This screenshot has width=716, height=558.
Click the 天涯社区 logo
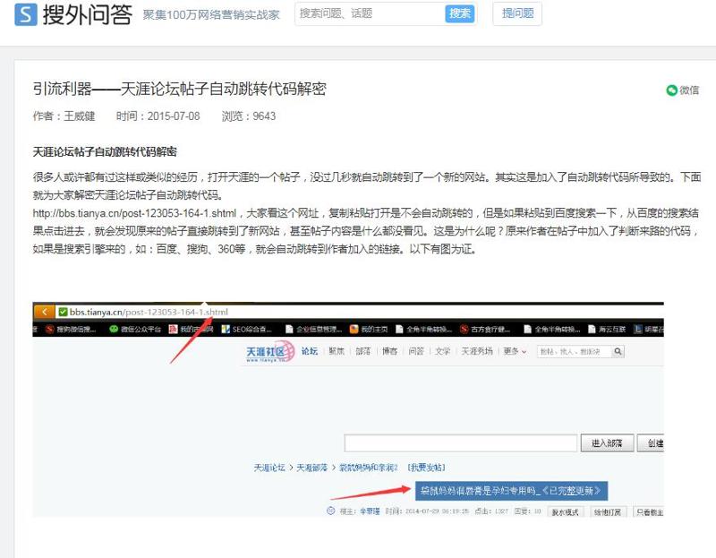[269, 351]
